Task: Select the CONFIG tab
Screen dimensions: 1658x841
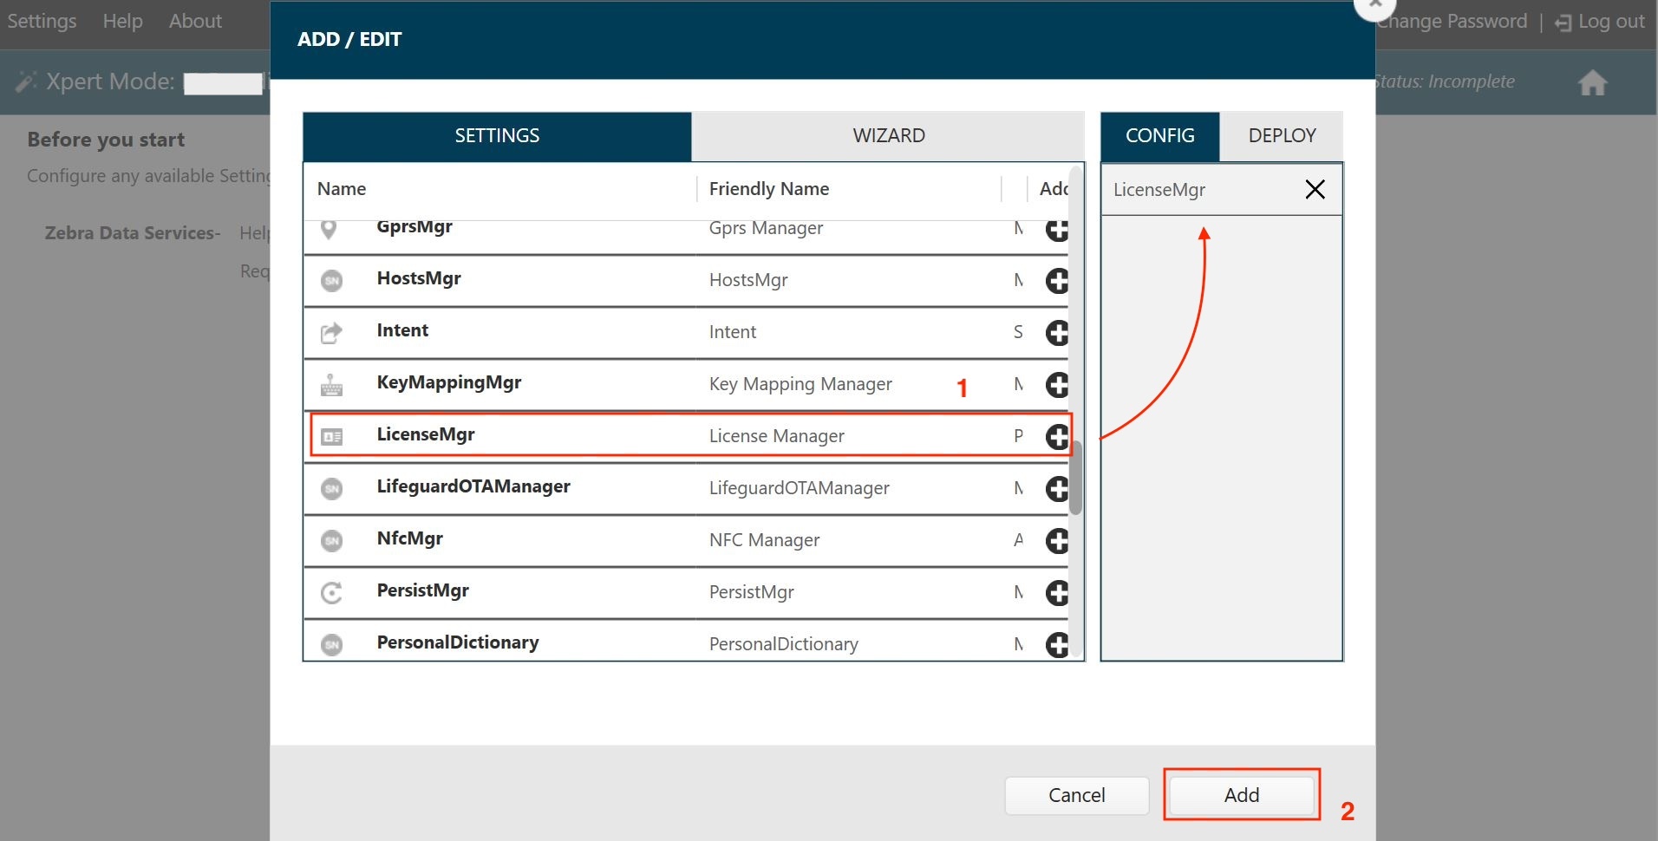Action: click(x=1159, y=136)
